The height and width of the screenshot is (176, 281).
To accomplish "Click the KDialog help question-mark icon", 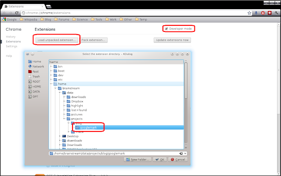I will [172, 54].
